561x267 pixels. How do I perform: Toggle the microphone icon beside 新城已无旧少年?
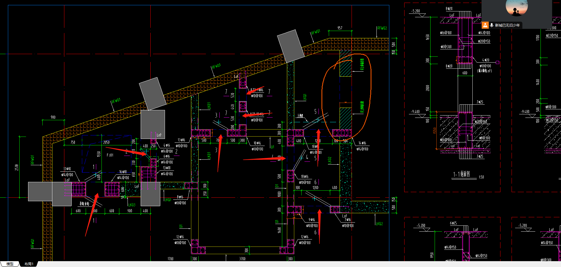click(x=492, y=25)
